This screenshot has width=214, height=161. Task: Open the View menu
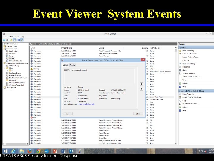(17, 37)
